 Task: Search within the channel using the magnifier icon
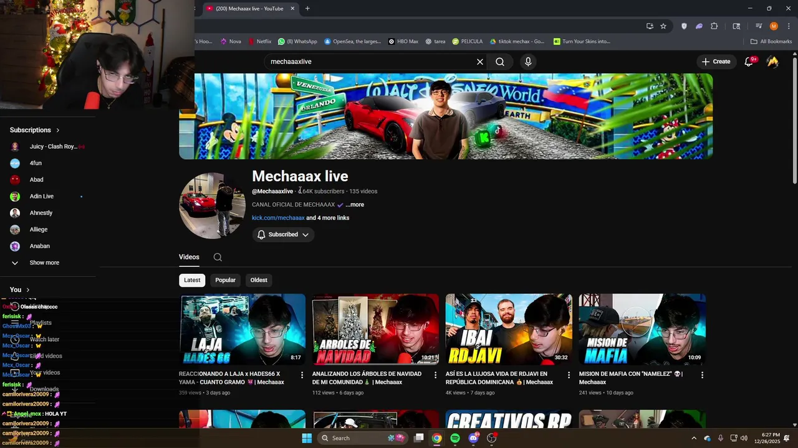218,257
